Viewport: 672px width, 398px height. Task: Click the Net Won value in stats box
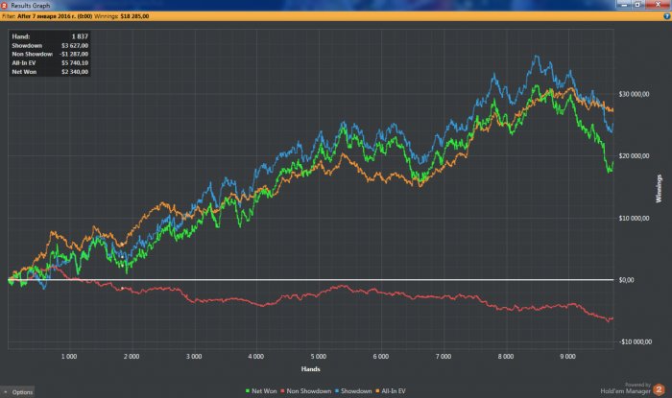74,71
